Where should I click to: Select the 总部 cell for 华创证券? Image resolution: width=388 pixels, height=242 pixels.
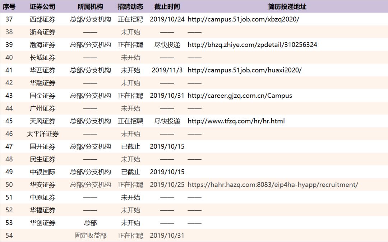point(90,223)
